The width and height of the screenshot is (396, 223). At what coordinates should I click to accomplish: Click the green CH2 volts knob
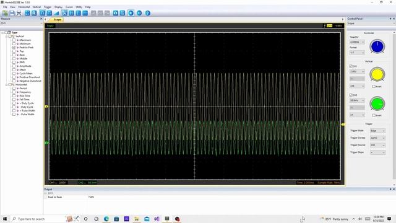[x=377, y=103]
